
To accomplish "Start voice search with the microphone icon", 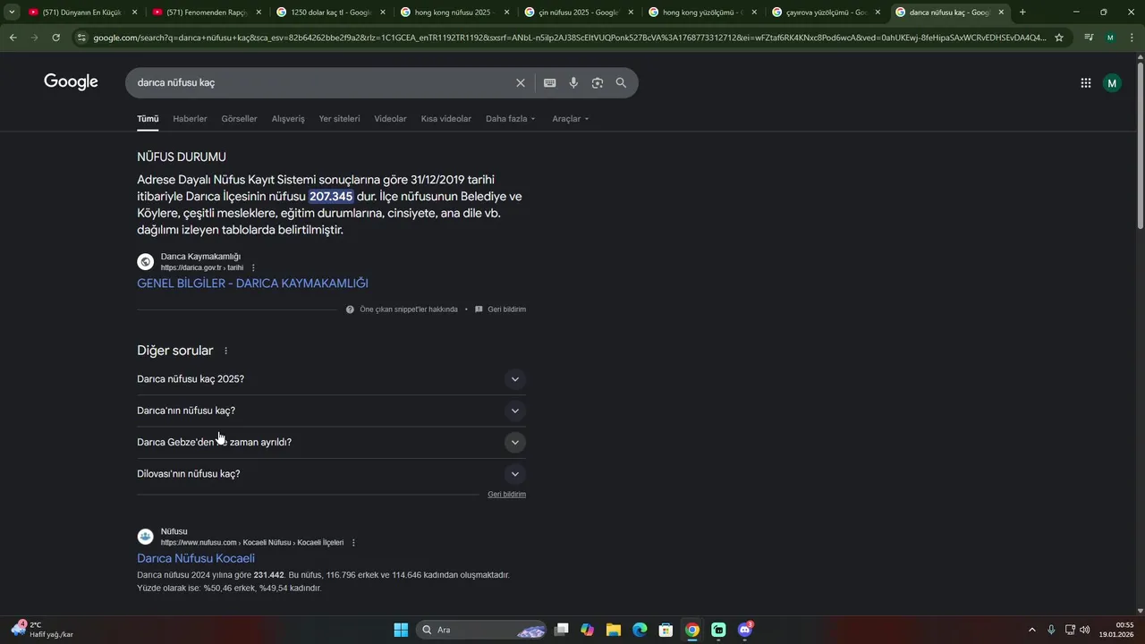I will coord(573,83).
